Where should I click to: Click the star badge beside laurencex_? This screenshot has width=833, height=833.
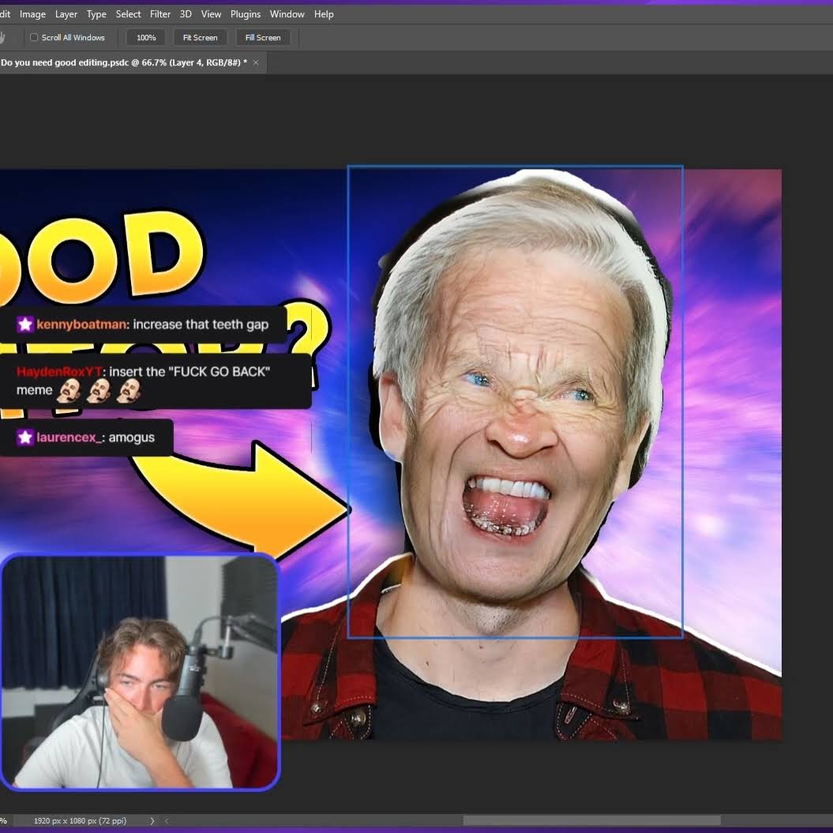coord(25,437)
